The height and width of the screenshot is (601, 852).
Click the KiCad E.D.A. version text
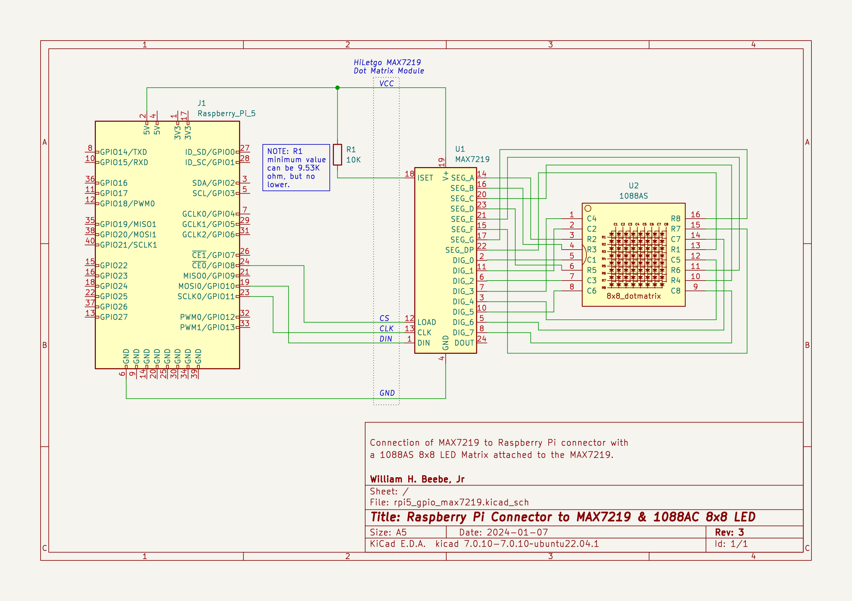484,544
